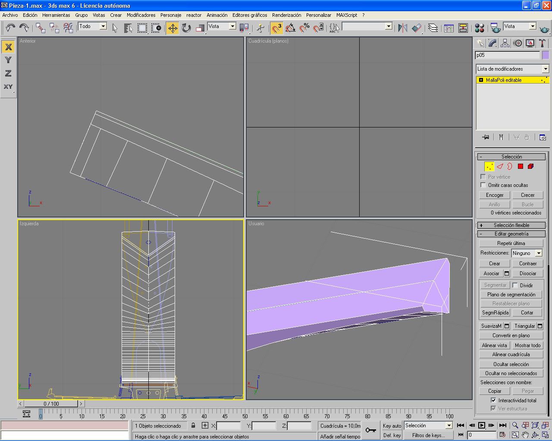Toggle the selection lock padlock icon
Viewport: 552px width, 441px height.
[193, 425]
